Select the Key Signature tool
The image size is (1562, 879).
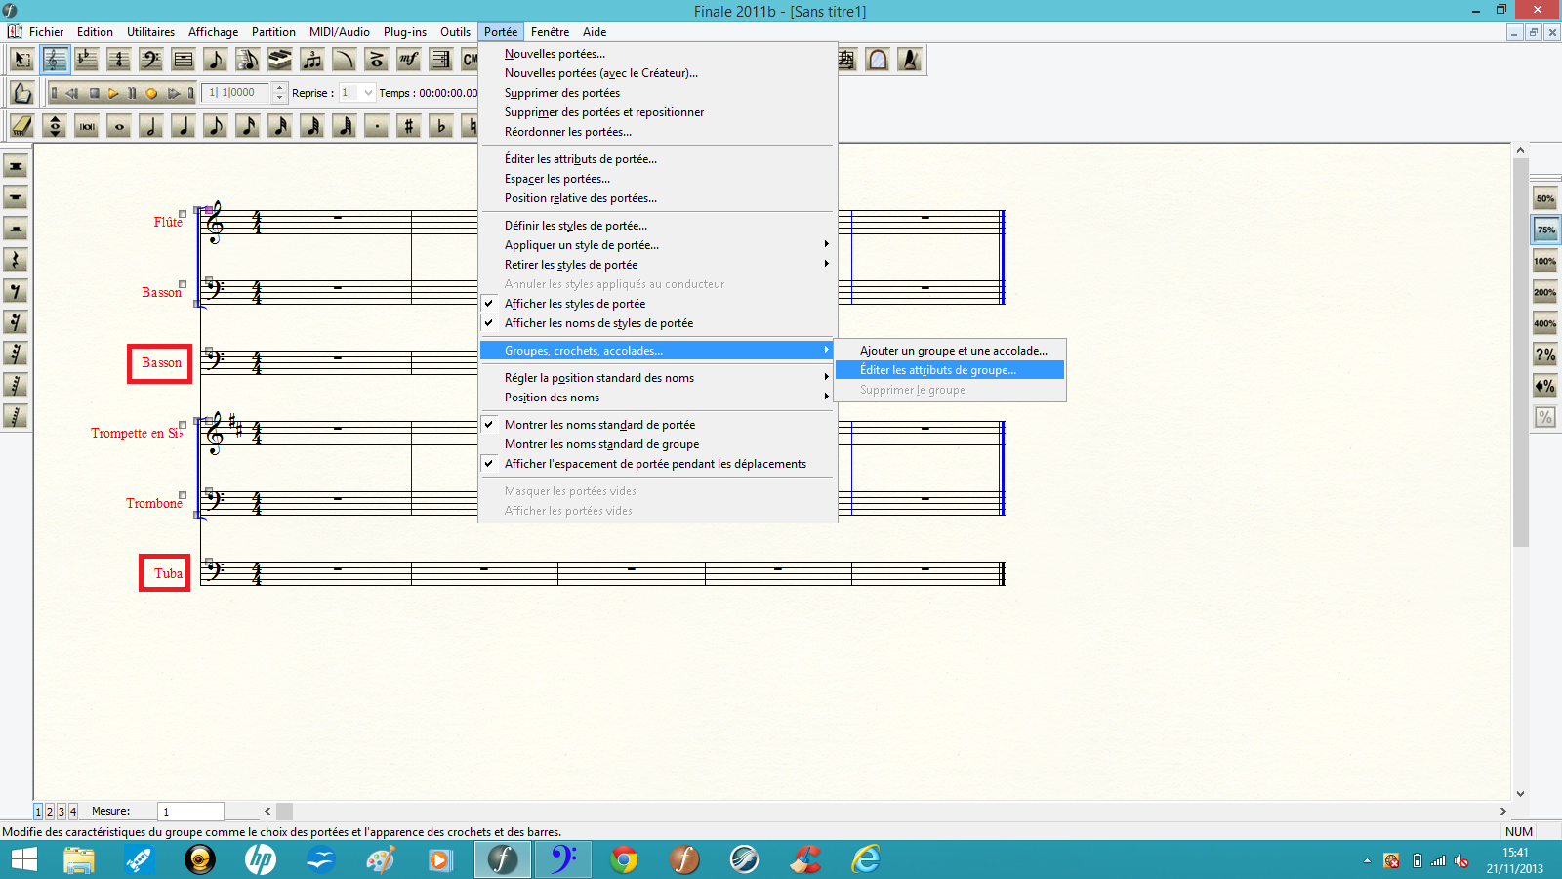click(x=86, y=60)
